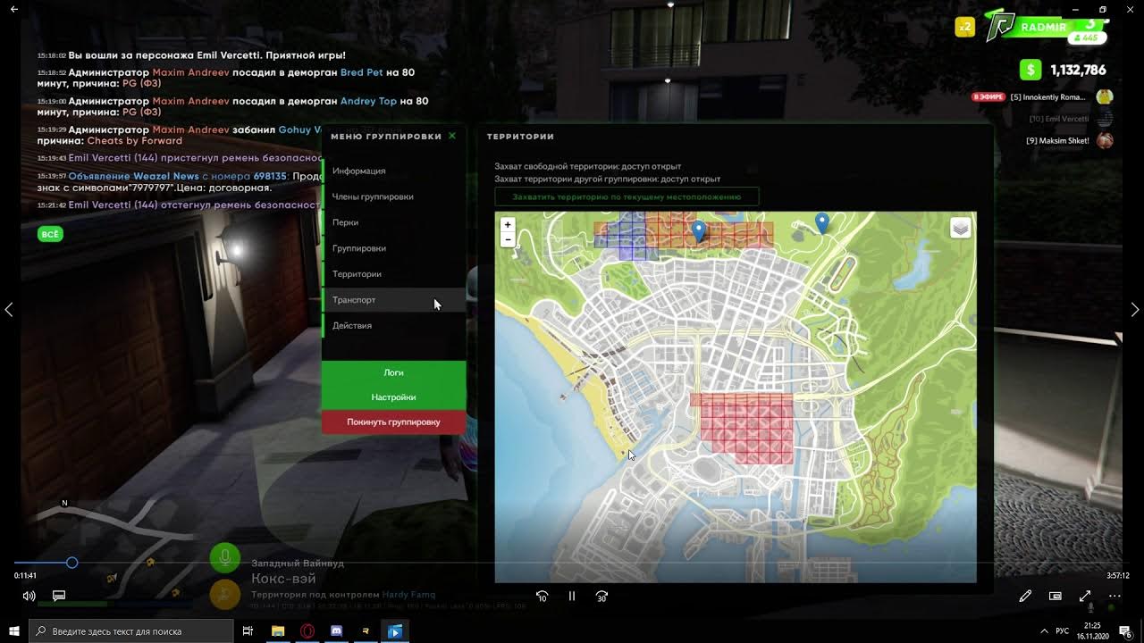Click the Windows taskbar search box

click(131, 631)
